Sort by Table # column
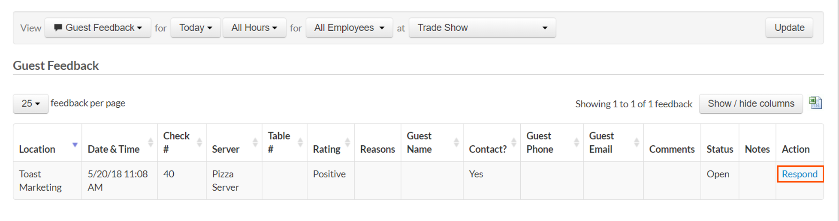Viewport: 839px width, 221px height. click(300, 142)
